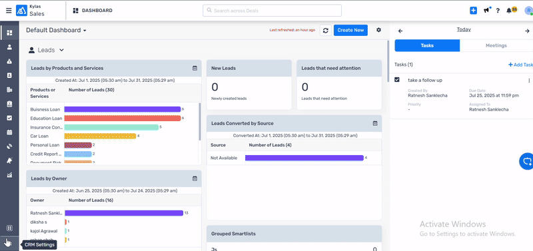Open the hamburger navigation menu
Screen dimensions: 533x251
(9, 11)
